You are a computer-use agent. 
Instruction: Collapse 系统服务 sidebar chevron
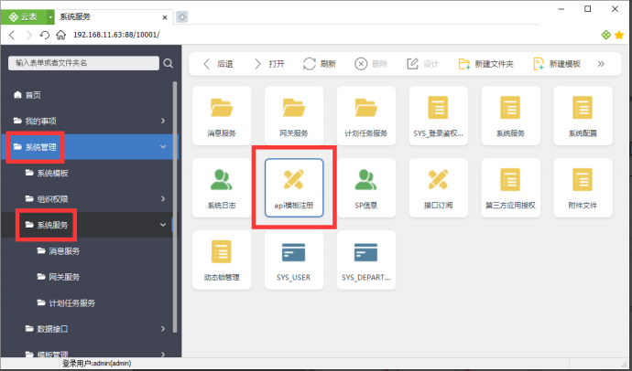point(163,225)
